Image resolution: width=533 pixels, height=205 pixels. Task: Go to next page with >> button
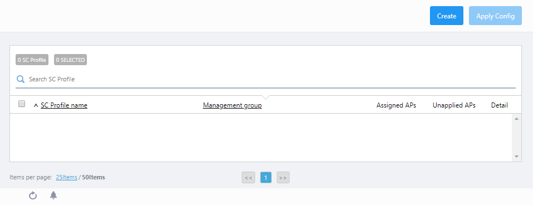pyautogui.click(x=283, y=178)
